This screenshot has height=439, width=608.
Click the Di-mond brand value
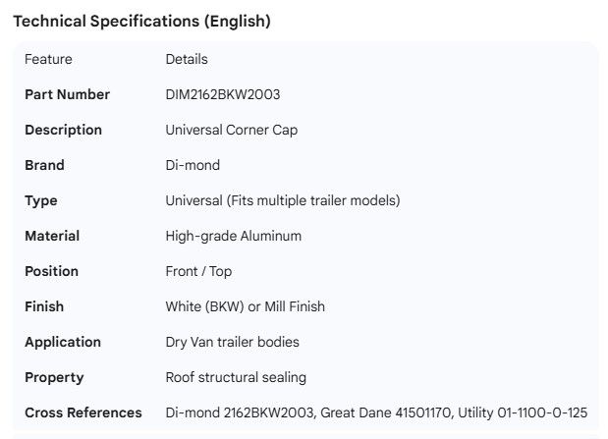pos(193,165)
